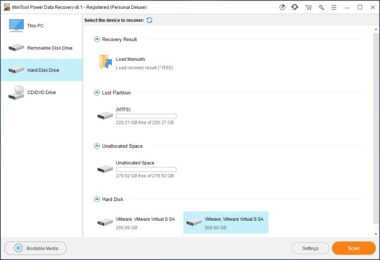The width and height of the screenshot is (380, 260).
Task: Click 'Unallocated Space' item label above bar
Action: tap(135, 163)
